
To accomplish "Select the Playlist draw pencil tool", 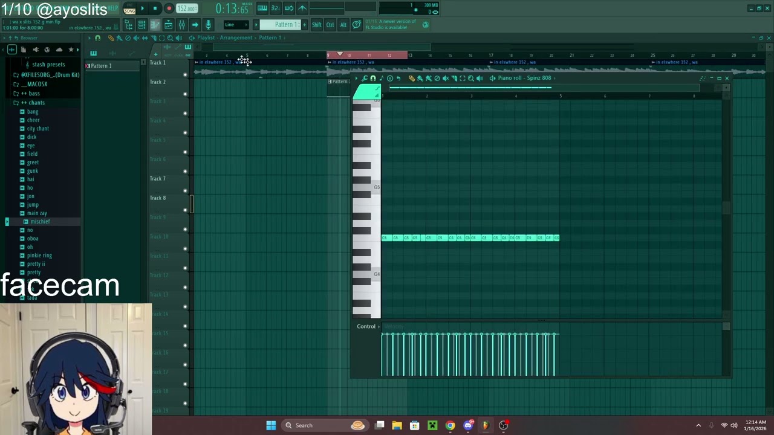I will click(x=111, y=38).
